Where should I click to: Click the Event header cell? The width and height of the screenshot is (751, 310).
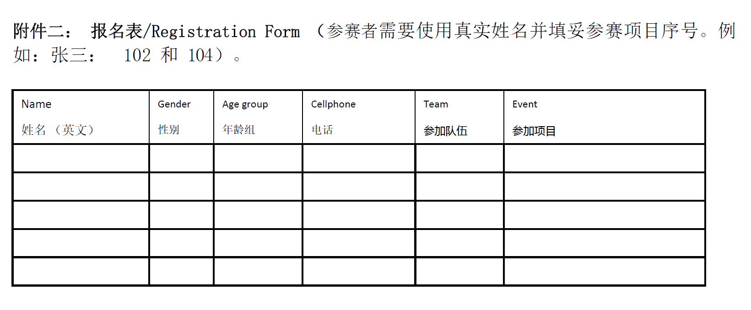point(604,117)
